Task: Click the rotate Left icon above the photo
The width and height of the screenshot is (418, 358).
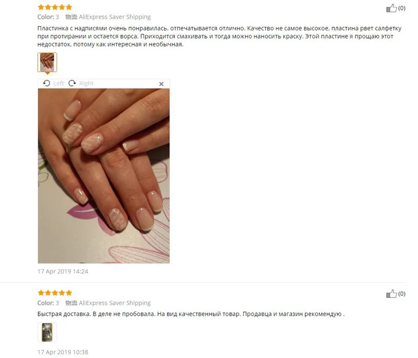Action: (x=47, y=83)
